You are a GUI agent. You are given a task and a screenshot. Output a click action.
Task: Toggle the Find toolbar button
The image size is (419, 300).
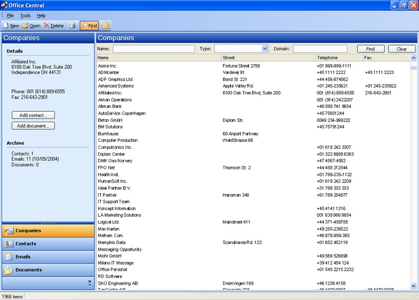point(89,26)
